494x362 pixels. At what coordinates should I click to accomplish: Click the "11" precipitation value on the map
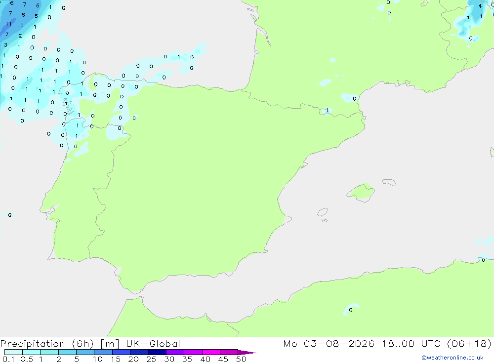pyautogui.click(x=8, y=24)
